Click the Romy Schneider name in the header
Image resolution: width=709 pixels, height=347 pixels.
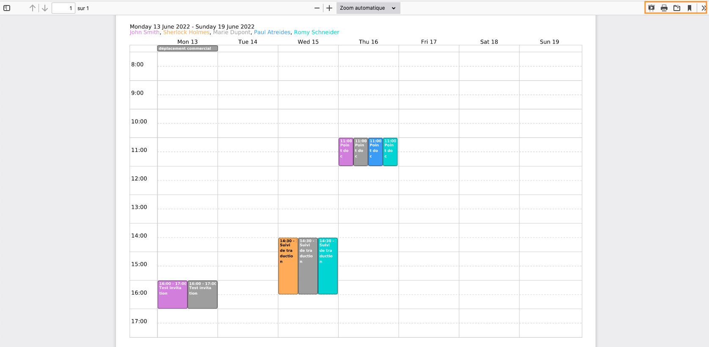point(316,33)
